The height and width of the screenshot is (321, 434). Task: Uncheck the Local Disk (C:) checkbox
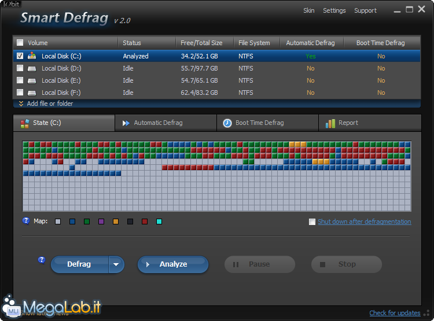pyautogui.click(x=20, y=56)
